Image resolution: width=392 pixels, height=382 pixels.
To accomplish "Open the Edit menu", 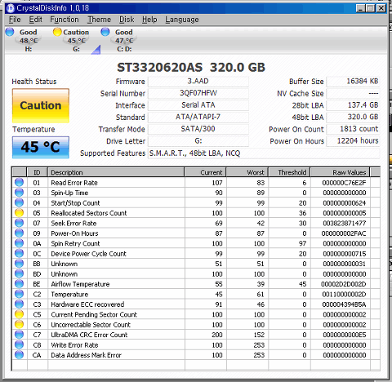I will tap(36, 20).
